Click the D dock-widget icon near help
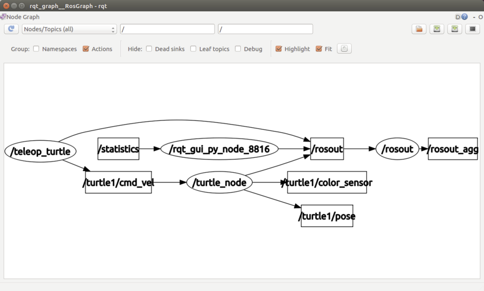 [x=458, y=17]
